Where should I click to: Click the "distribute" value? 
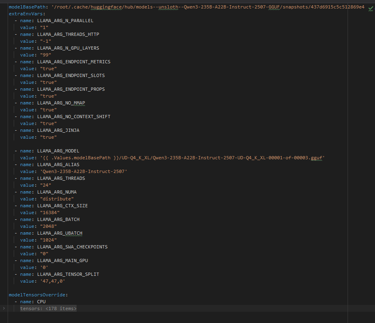[57, 199]
